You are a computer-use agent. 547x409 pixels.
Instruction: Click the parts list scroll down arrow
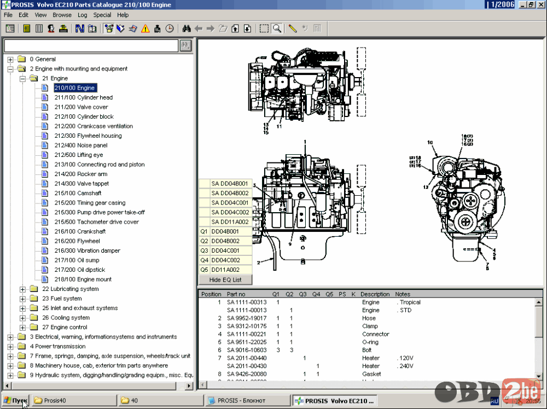[539, 376]
